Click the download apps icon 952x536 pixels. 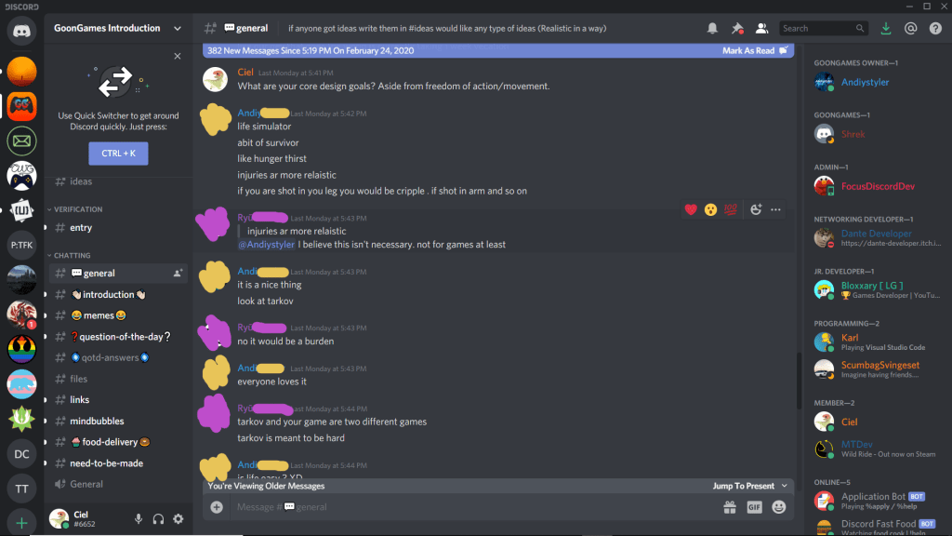[886, 28]
